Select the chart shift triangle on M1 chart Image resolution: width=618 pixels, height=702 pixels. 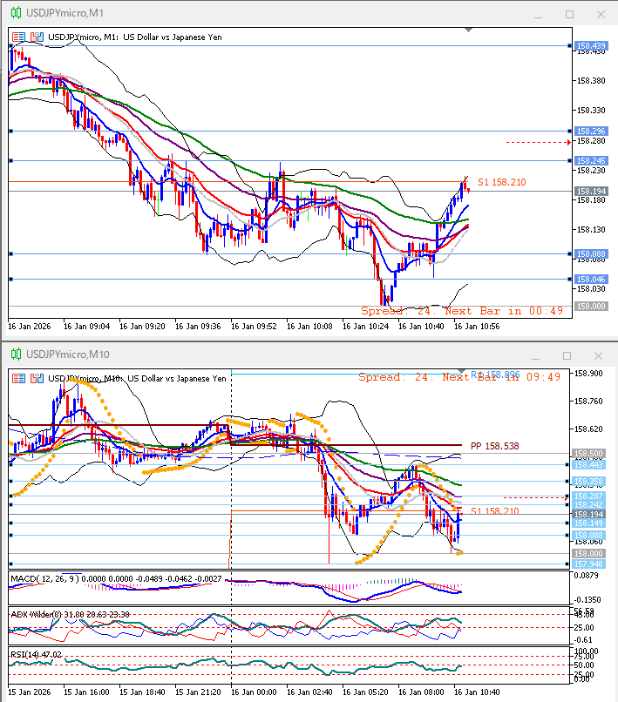469,30
